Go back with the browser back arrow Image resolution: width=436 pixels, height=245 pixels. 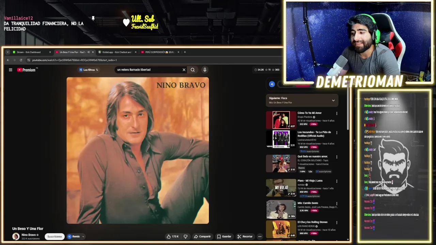point(8,60)
